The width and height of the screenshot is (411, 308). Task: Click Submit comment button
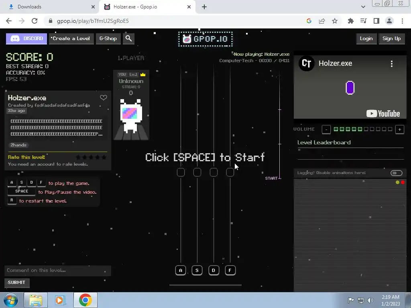point(17,282)
